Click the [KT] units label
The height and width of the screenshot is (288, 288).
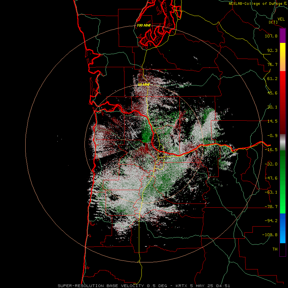coord(273,22)
